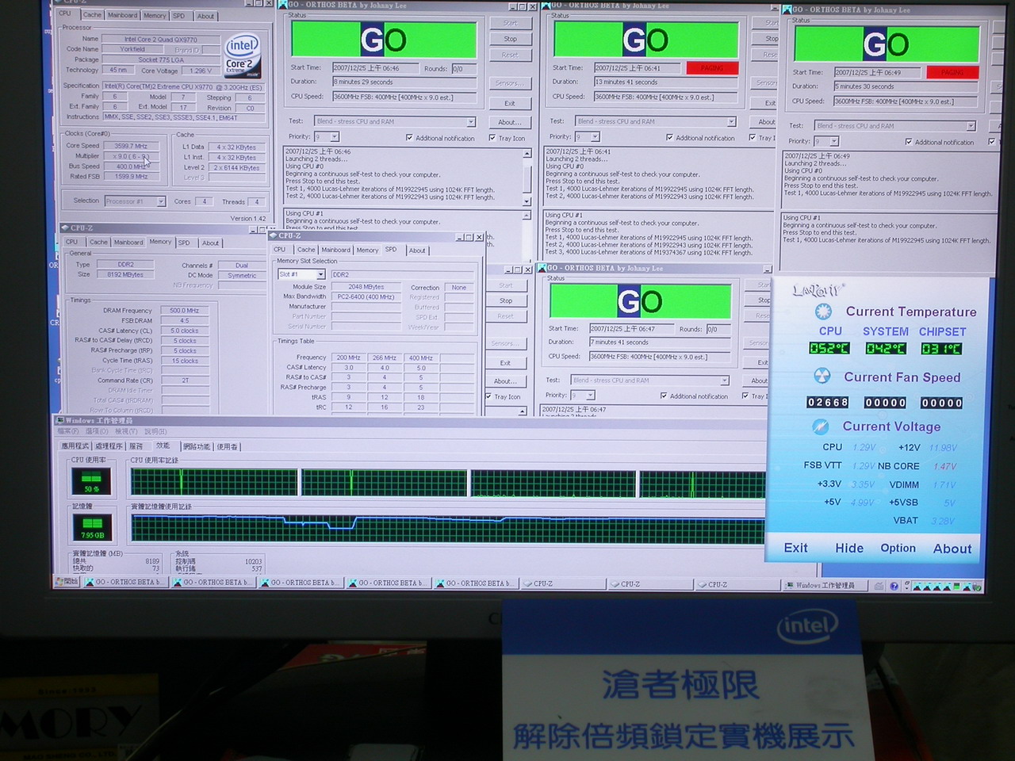The height and width of the screenshot is (761, 1015).
Task: Click the Intel Core 2 Extreme logo in CPU-Z
Action: (x=241, y=56)
